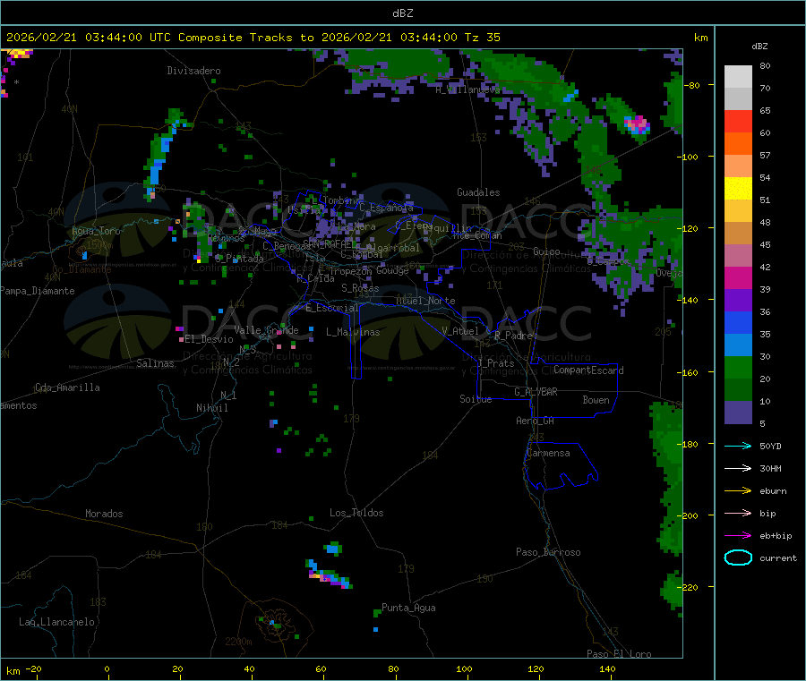Screen dimensions: 806x681
Task: Click the 'Goudge' map label
Action: coord(392,270)
